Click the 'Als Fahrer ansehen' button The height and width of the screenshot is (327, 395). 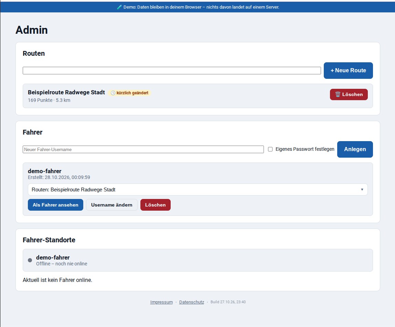tap(55, 205)
